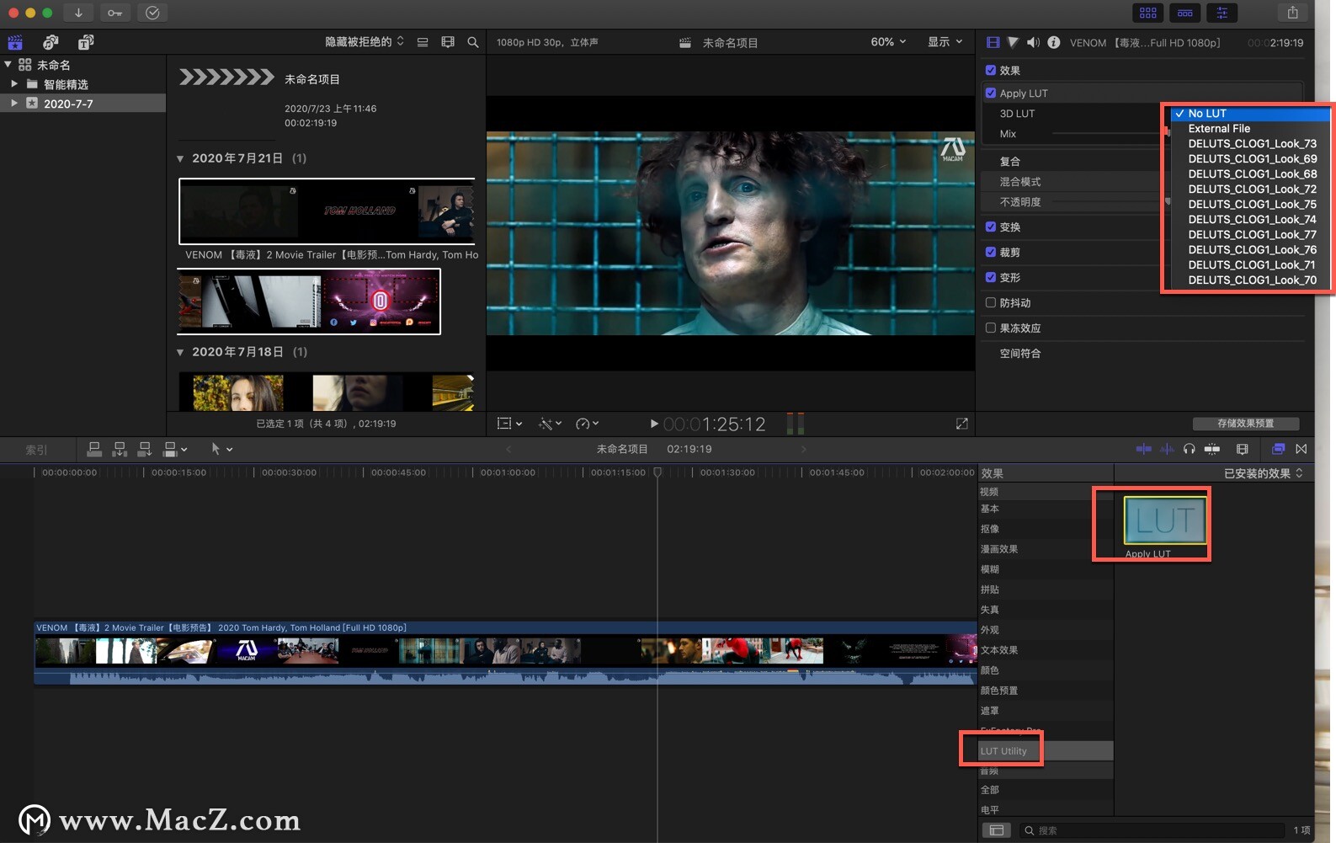
Task: Click insert clip edit icon
Action: point(120,449)
